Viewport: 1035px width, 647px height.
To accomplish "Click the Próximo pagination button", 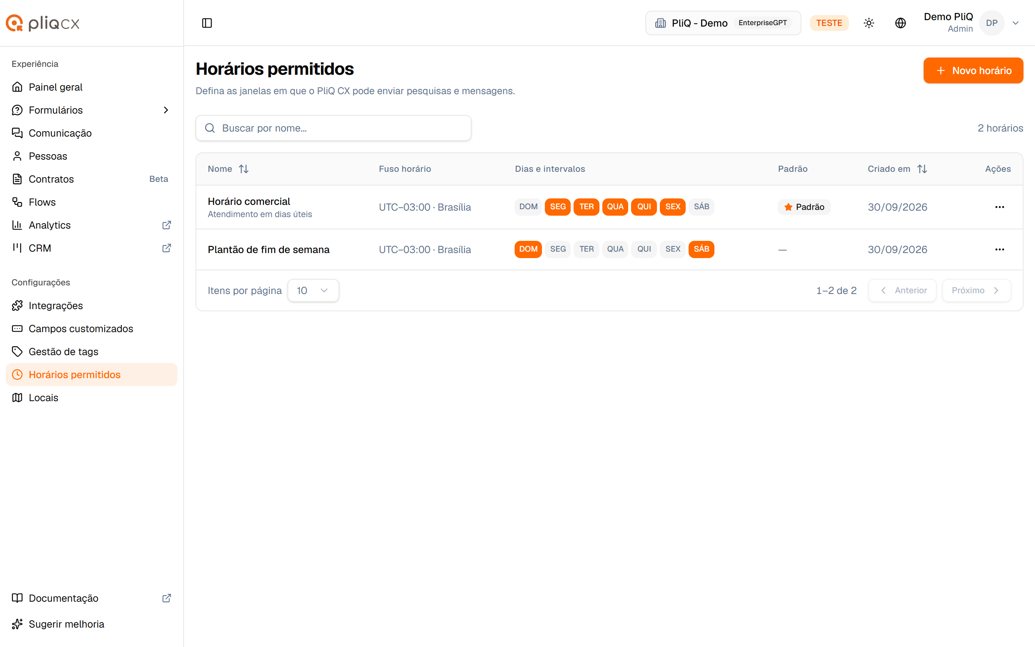I will 976,290.
